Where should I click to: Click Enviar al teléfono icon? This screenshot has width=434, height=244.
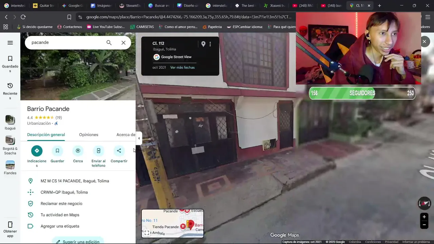point(98,151)
